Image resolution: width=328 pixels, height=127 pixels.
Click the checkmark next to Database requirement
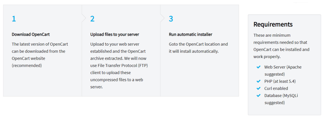coord(258,95)
